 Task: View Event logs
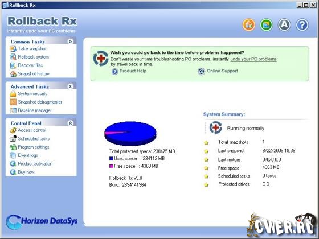coord(28,155)
